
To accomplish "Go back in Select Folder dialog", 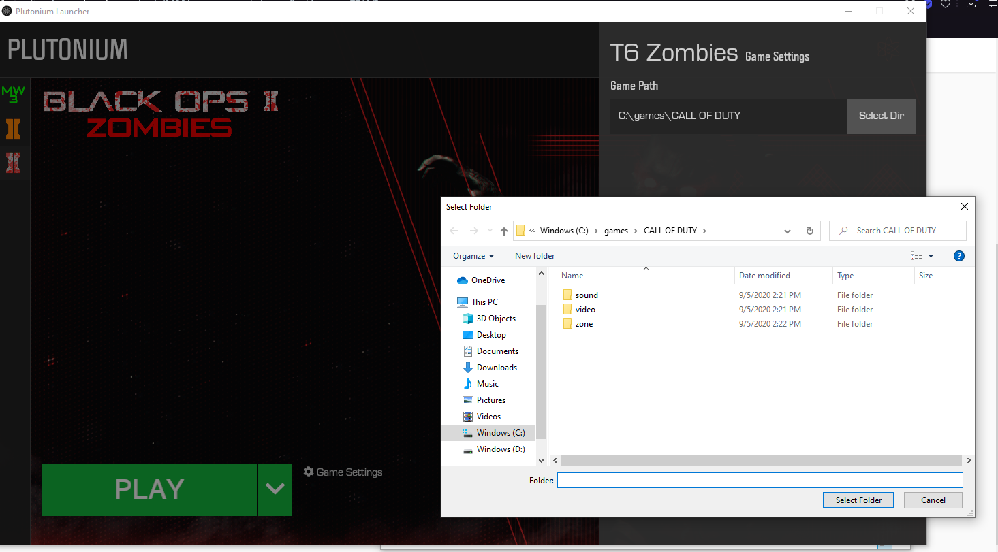I will pos(454,231).
